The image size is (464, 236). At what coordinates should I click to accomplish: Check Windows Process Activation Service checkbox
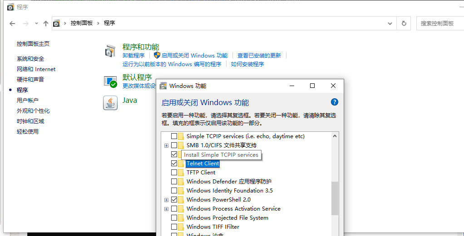174,208
